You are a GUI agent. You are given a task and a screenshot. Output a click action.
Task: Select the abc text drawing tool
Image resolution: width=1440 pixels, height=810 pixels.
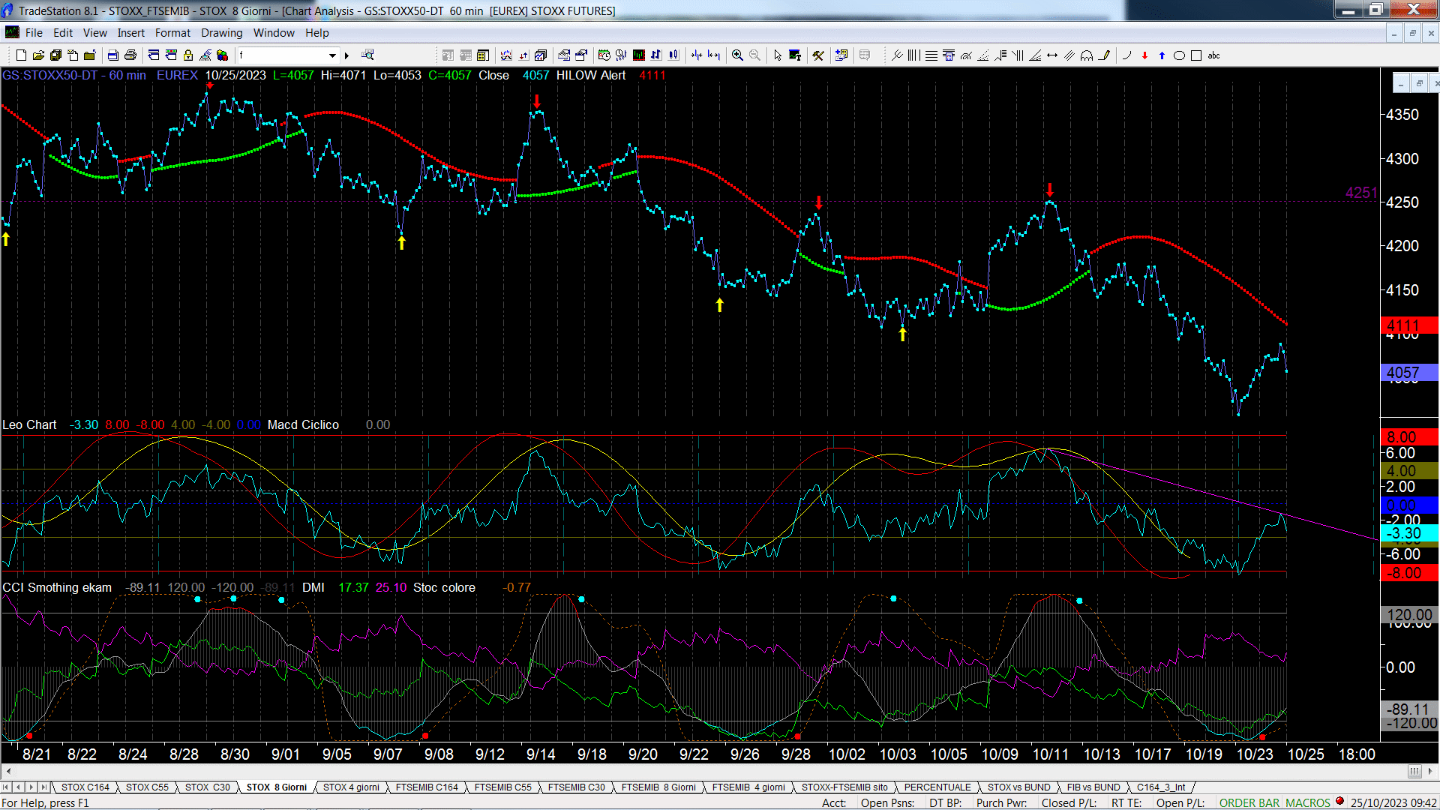pos(1214,55)
